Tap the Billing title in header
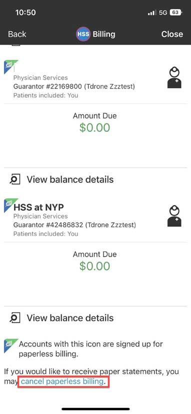The height and width of the screenshot is (414, 191). click(x=104, y=35)
